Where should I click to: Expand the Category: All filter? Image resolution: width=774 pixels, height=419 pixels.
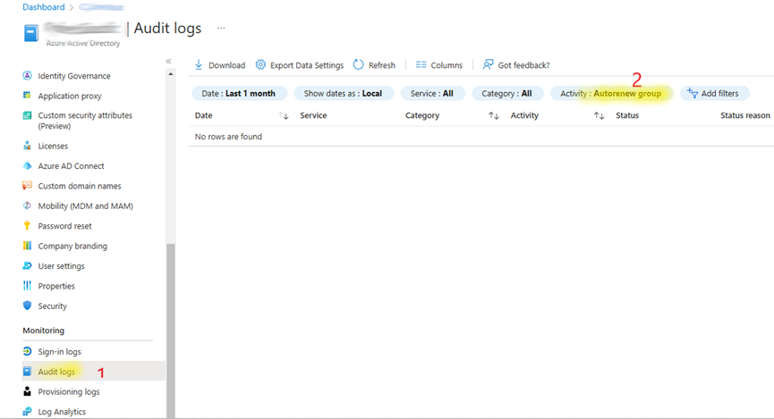[506, 93]
